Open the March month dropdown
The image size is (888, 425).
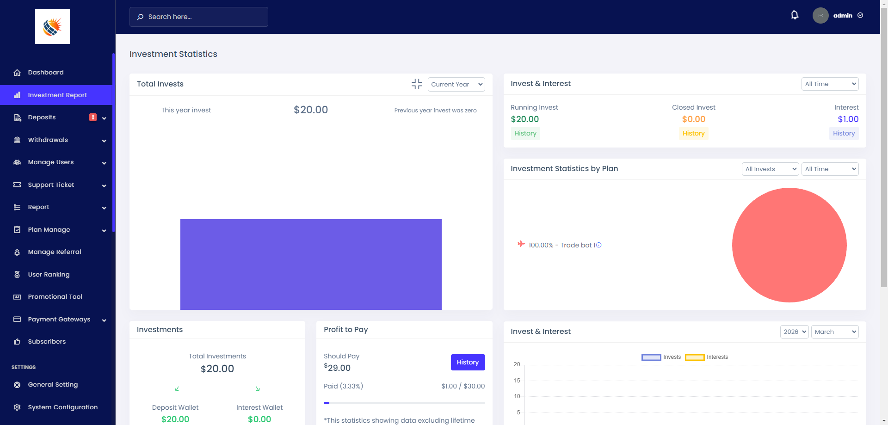(834, 332)
